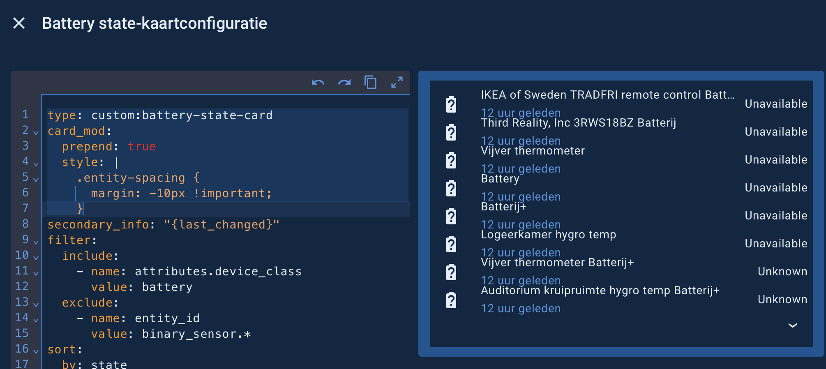Image resolution: width=826 pixels, height=369 pixels.
Task: Click battery icon for Auditorium kruipruimte entity
Action: click(x=451, y=300)
